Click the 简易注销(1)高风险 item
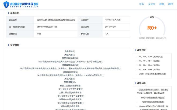Image resolution: width=177 pixels, height=110 pixels. (70, 58)
